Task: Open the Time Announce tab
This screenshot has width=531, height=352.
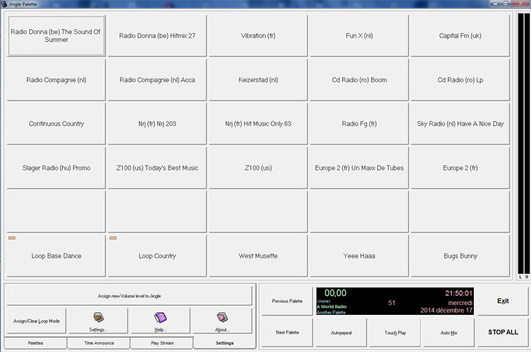Action: click(98, 343)
